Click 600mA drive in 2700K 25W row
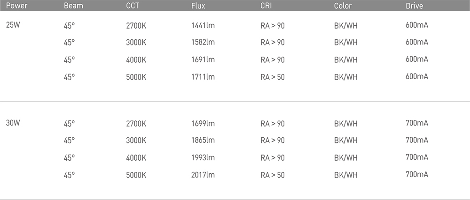The height and width of the screenshot is (200, 470). pyautogui.click(x=417, y=25)
